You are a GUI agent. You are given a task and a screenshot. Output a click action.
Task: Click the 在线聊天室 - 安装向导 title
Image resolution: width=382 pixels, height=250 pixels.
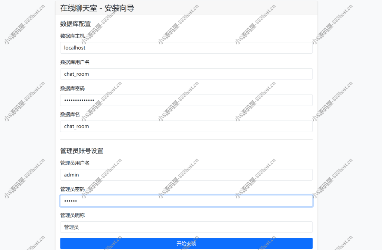[97, 8]
